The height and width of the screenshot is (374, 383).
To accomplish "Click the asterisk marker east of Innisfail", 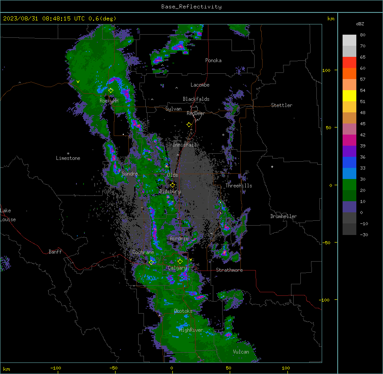I will 223,135.
